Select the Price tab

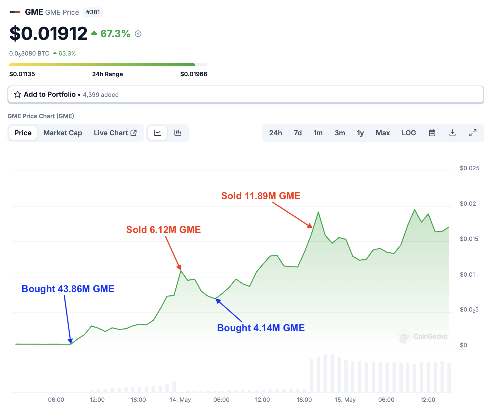23,133
